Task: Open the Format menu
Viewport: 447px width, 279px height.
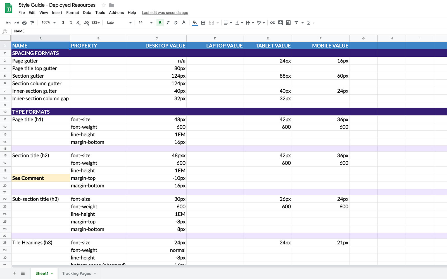Action: coord(73,13)
